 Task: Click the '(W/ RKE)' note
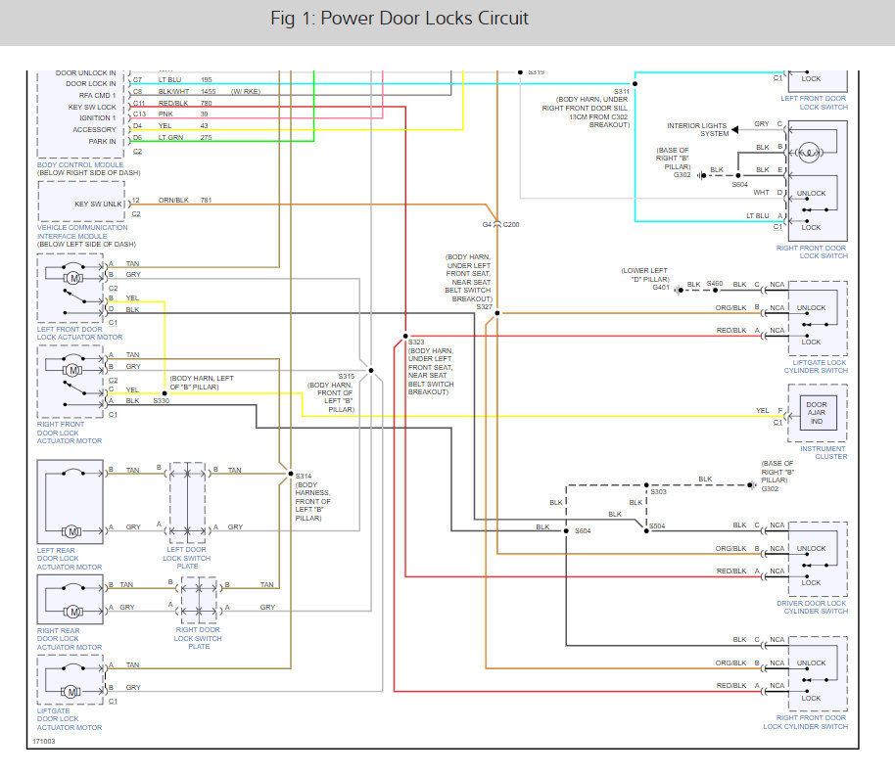tap(246, 92)
